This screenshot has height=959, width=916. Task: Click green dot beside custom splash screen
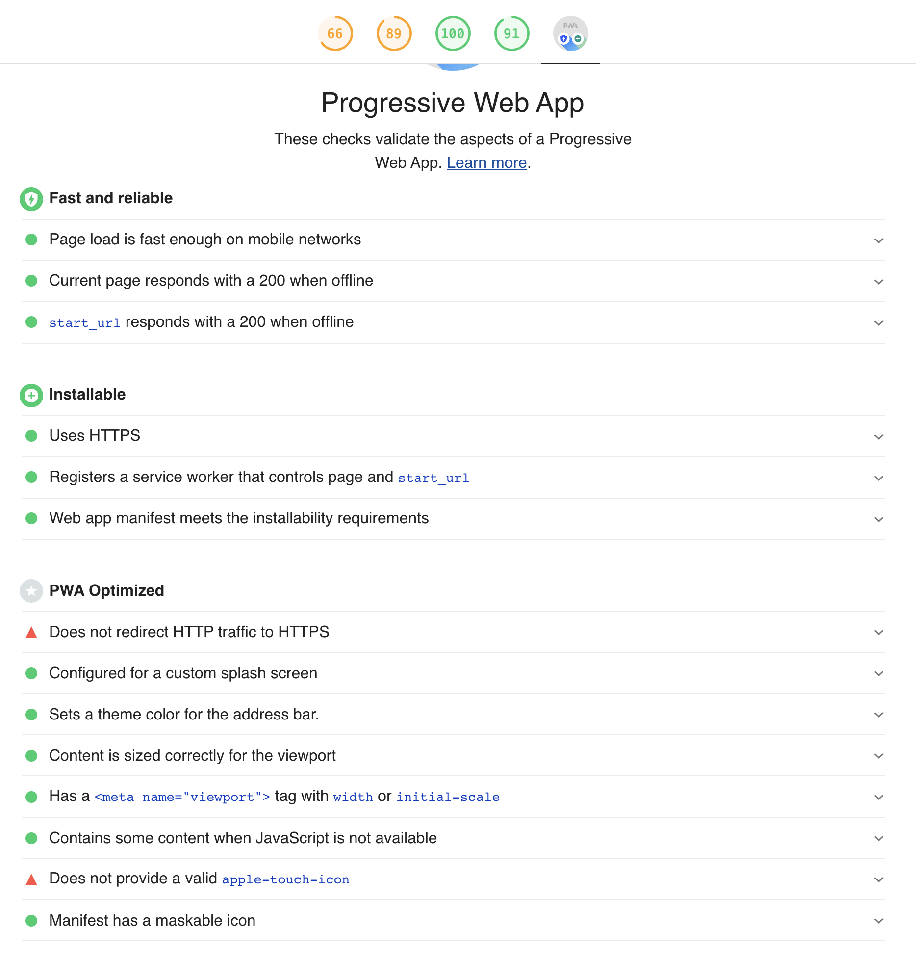[31, 673]
